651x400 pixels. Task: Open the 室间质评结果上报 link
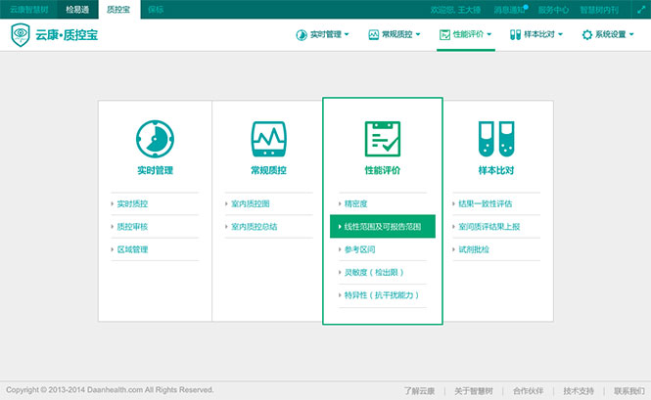tap(489, 227)
